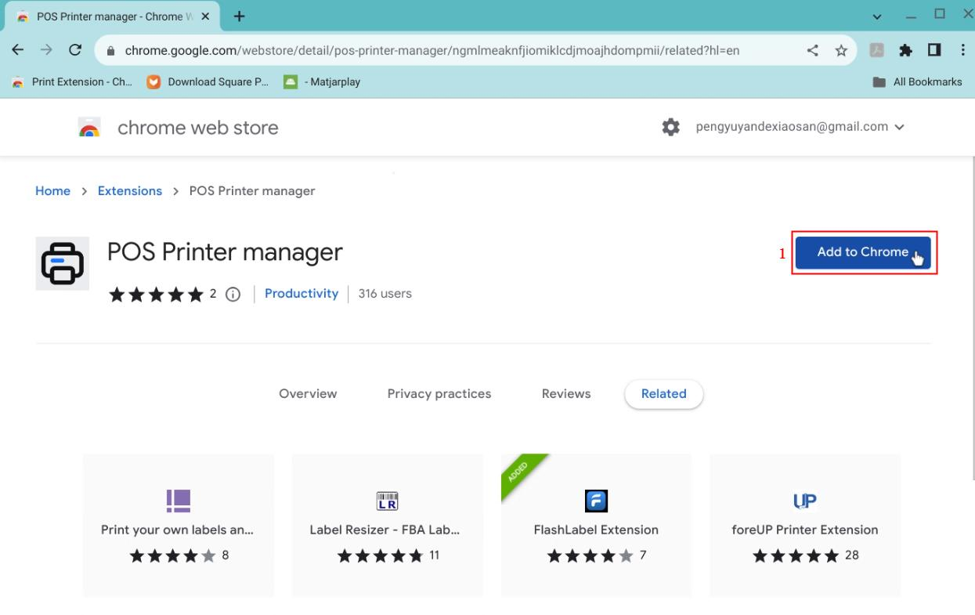Open Label Resizer - FBA card
The image size is (975, 615).
[x=388, y=526]
